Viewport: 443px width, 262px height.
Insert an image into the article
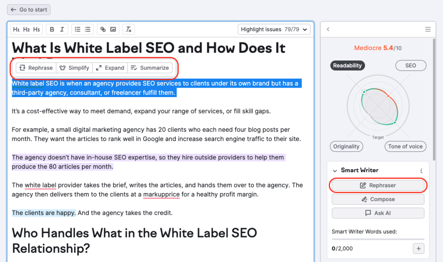(113, 29)
